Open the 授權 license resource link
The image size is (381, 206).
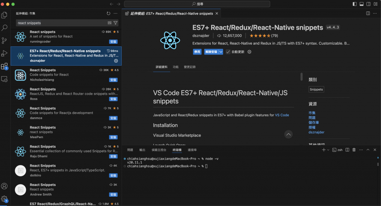pos(312,127)
